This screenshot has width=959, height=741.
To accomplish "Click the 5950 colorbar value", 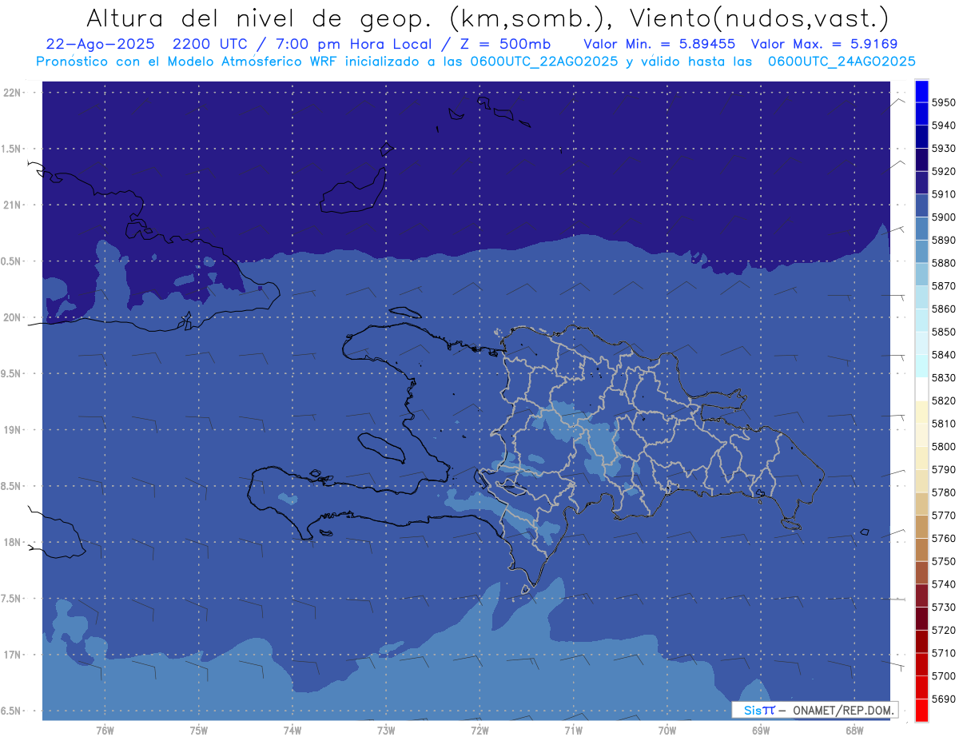I will (x=945, y=102).
